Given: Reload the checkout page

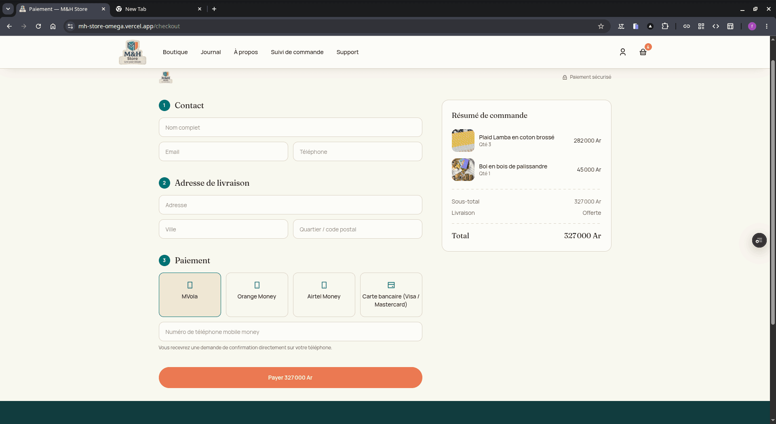Looking at the screenshot, I should tap(38, 26).
